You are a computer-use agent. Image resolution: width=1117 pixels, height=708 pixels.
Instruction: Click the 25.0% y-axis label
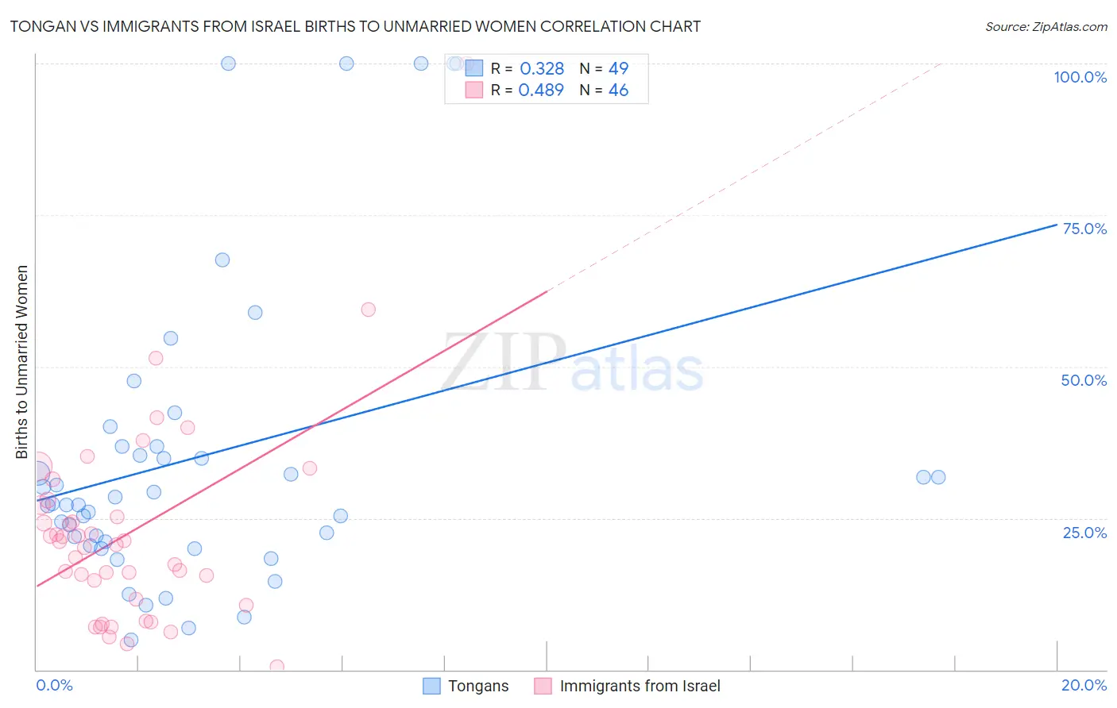point(1085,533)
